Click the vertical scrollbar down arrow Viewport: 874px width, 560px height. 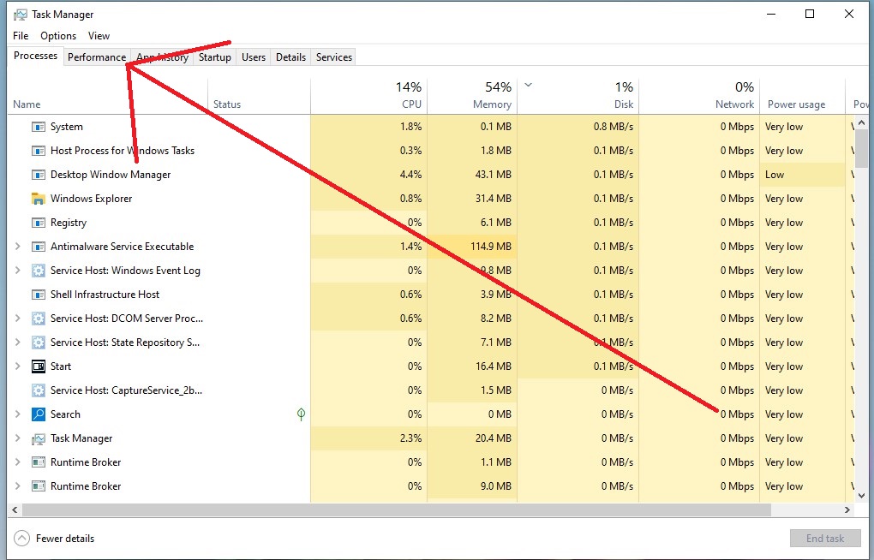coord(861,495)
